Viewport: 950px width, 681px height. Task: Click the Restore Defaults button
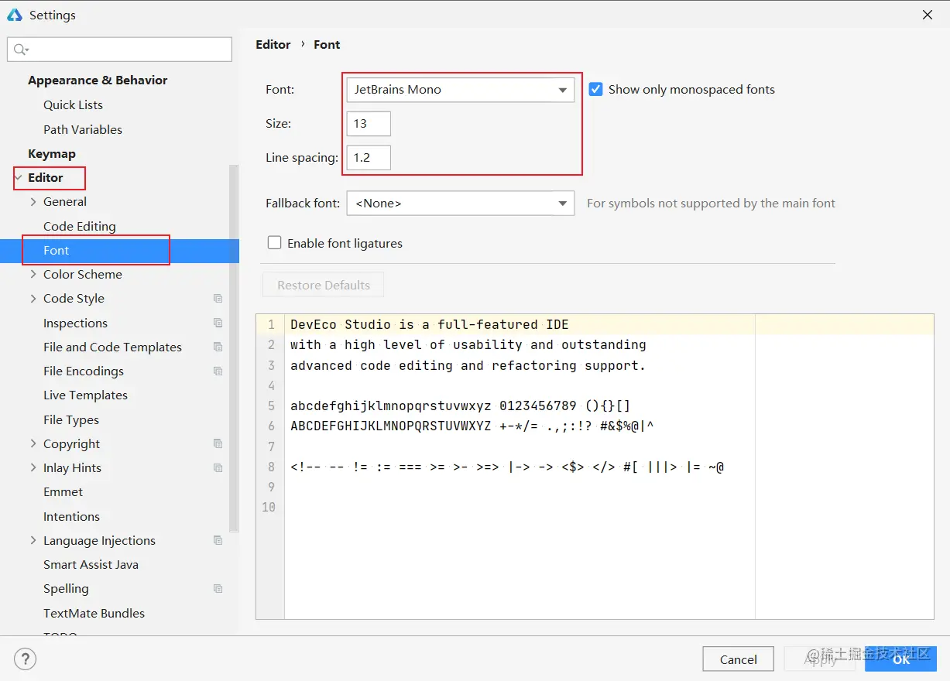(324, 285)
